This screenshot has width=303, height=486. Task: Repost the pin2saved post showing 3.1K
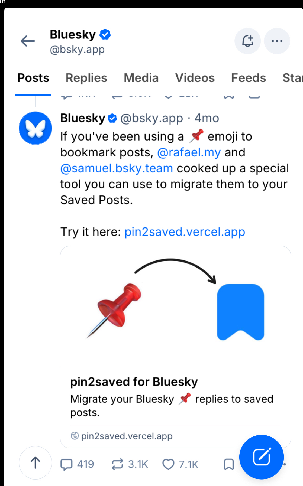(x=130, y=464)
